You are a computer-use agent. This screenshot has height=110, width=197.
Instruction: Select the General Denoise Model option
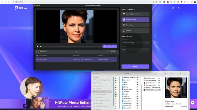pos(135,14)
